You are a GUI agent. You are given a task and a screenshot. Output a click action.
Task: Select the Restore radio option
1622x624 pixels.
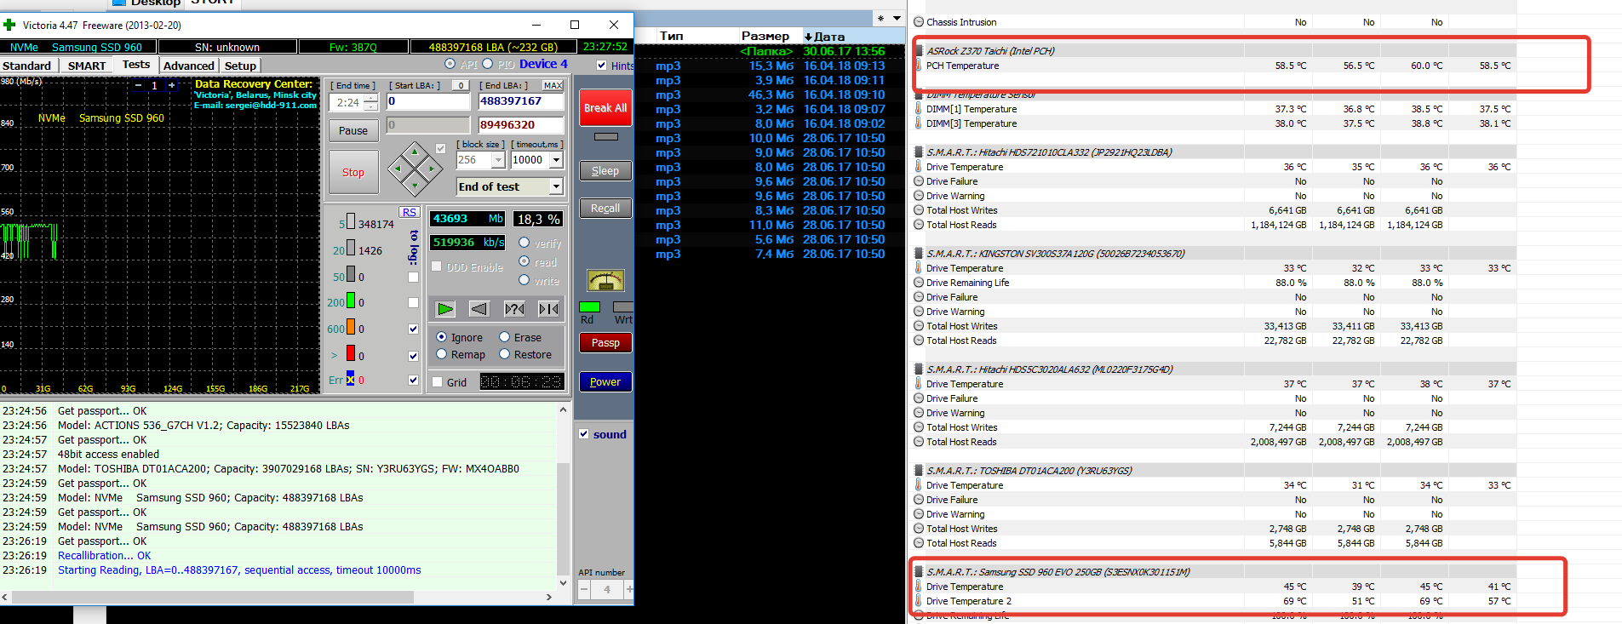pyautogui.click(x=504, y=354)
